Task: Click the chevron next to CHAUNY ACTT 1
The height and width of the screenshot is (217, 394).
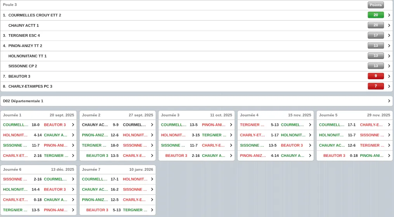Action: (389, 25)
